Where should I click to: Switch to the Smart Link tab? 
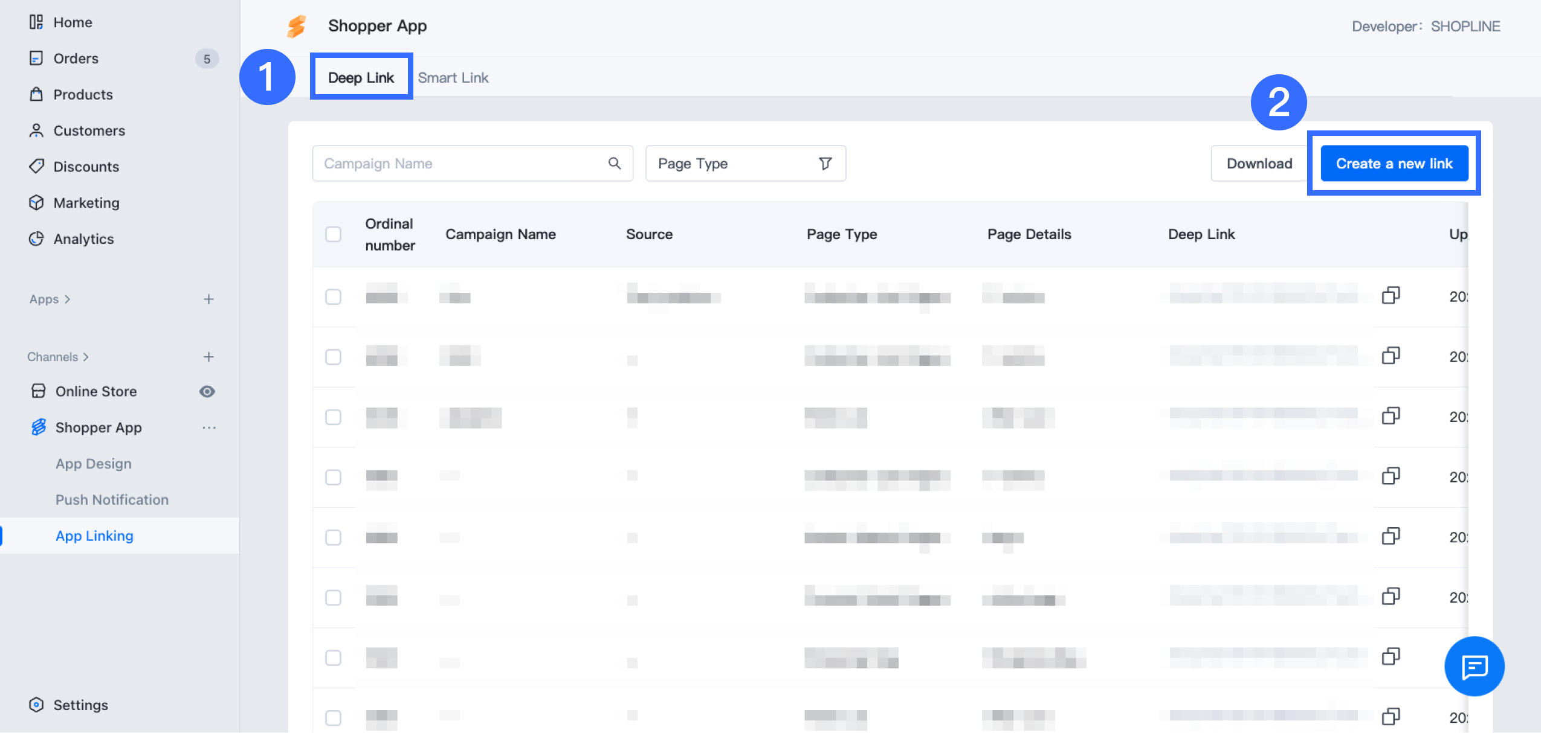453,77
